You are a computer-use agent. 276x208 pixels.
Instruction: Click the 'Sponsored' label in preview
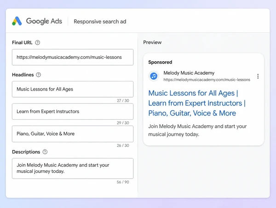coord(160,62)
